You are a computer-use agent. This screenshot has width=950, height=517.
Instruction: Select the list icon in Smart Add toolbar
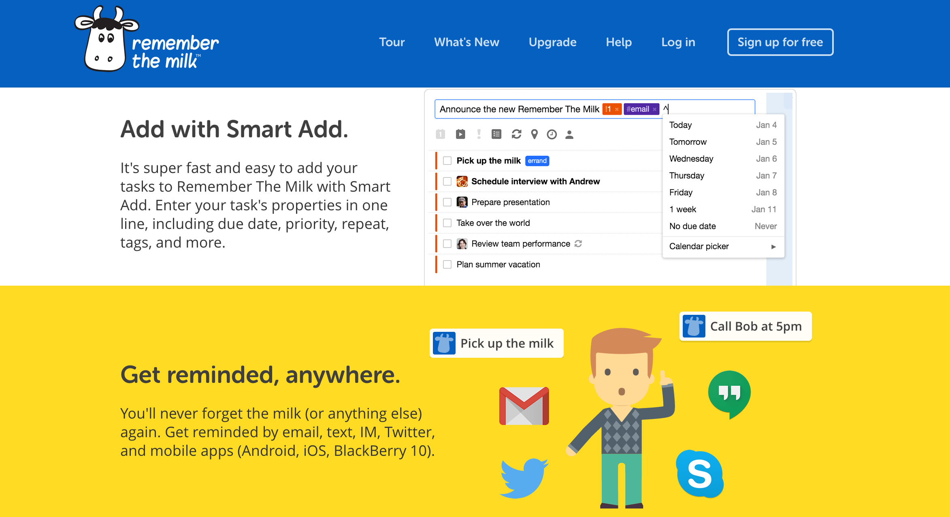(x=496, y=134)
